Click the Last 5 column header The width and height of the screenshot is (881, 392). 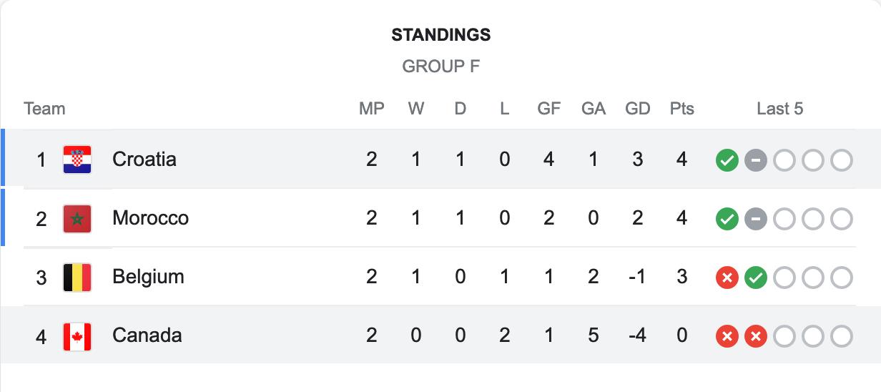780,109
